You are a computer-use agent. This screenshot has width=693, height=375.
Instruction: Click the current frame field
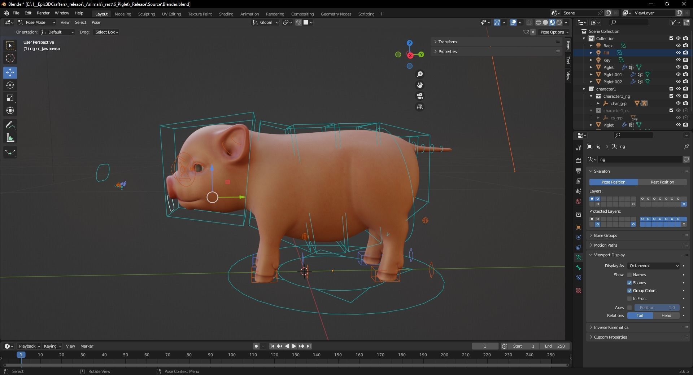click(x=485, y=346)
